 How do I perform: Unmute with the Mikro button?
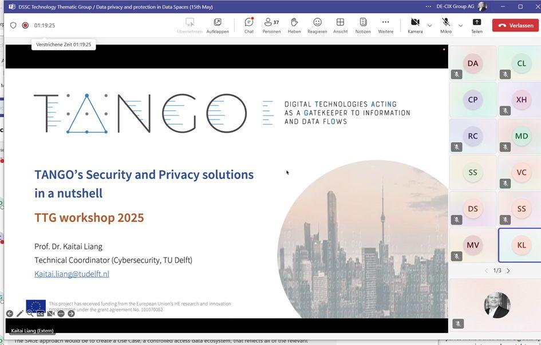pos(446,25)
